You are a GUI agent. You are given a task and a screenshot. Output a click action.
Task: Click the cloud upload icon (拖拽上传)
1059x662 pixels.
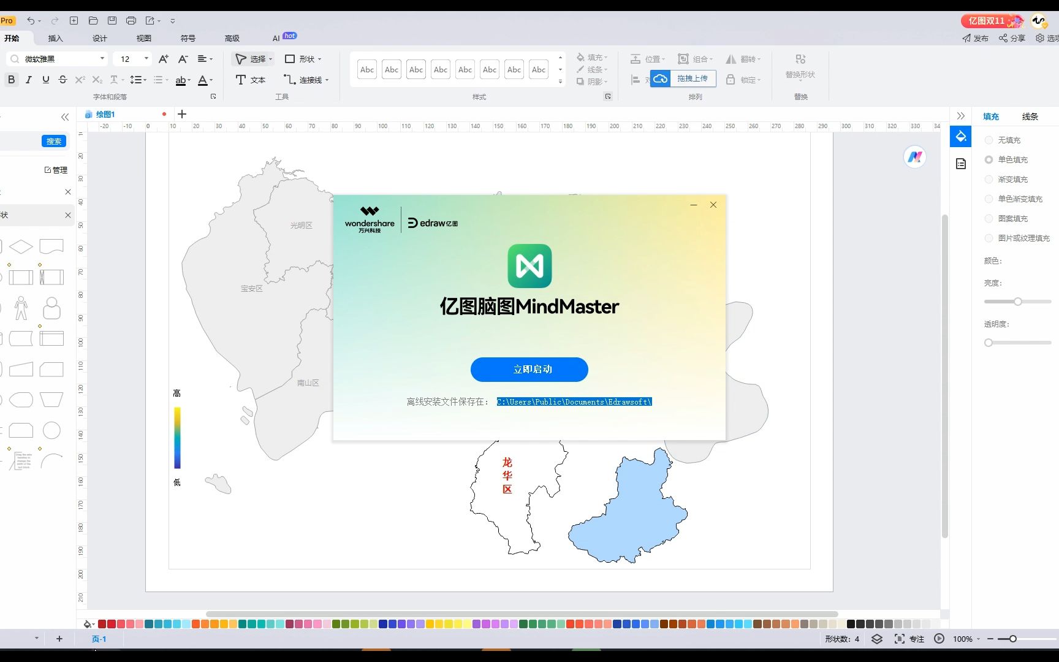[x=660, y=78]
